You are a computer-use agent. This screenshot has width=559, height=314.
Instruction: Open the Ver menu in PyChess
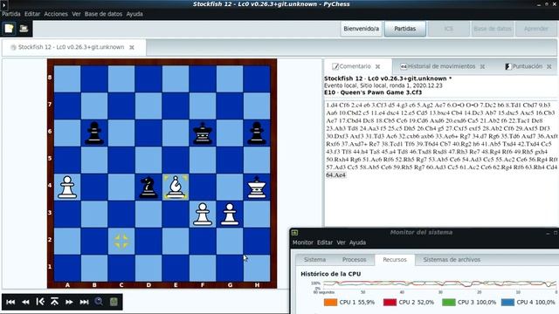tap(76, 14)
